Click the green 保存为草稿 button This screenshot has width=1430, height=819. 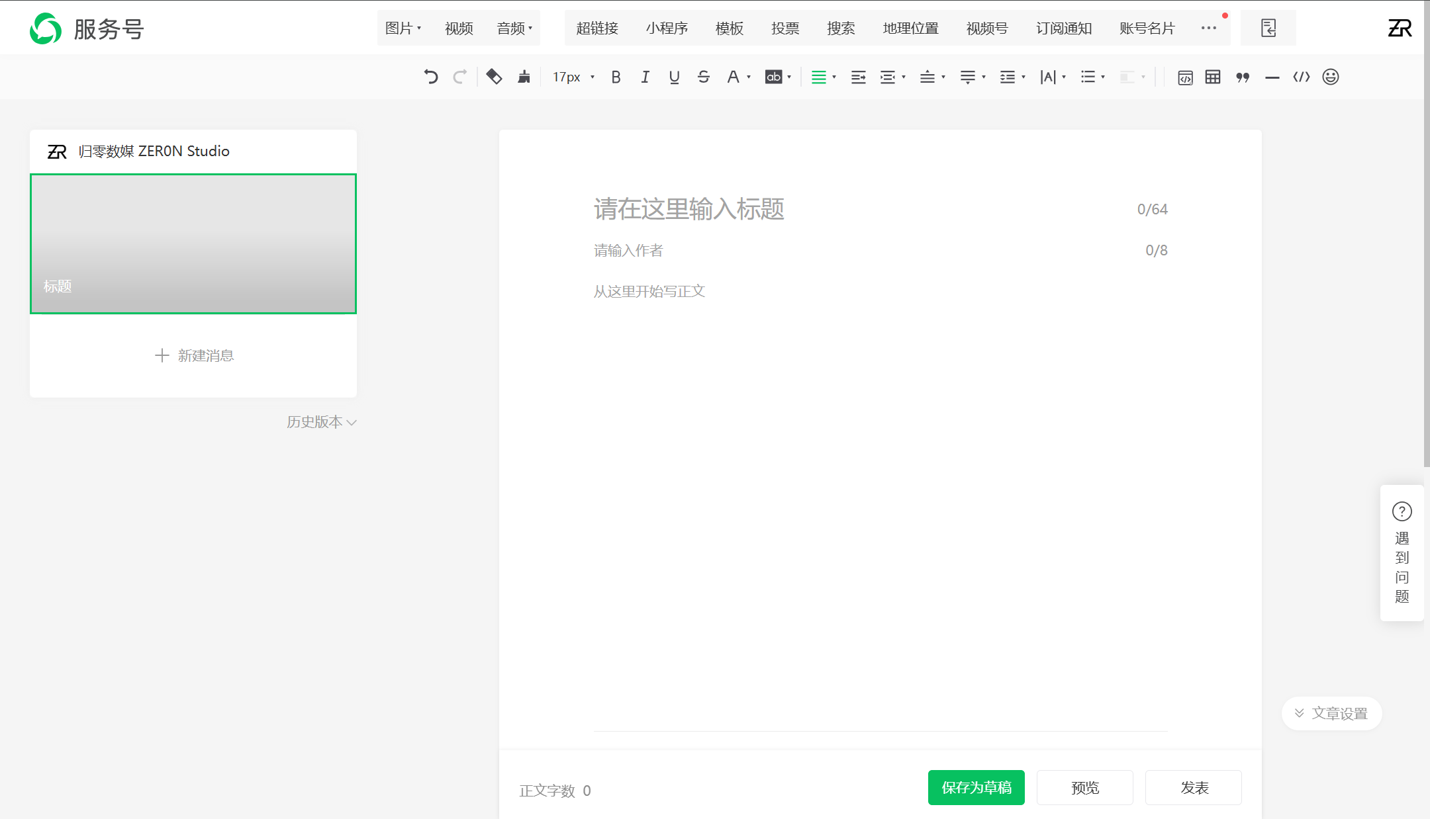977,787
